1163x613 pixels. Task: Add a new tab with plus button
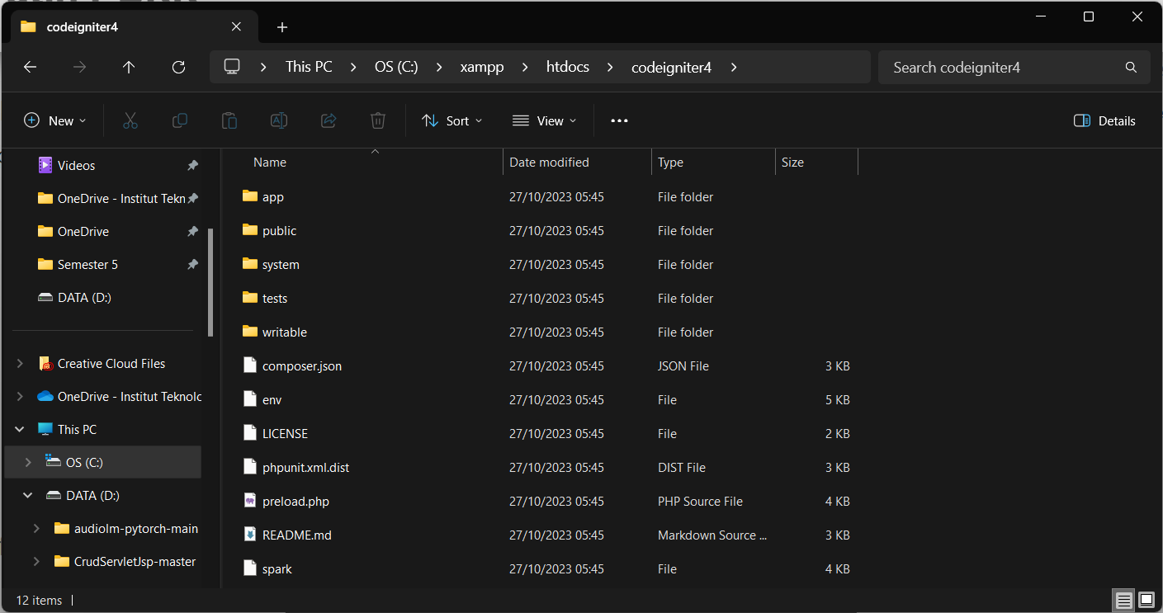click(282, 27)
